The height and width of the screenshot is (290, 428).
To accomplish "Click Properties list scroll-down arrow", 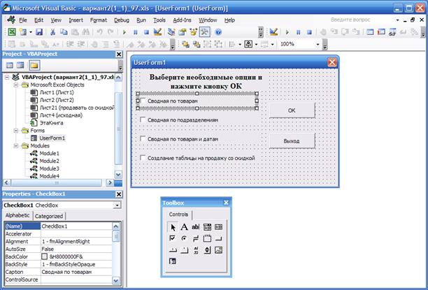I will 115,280.
